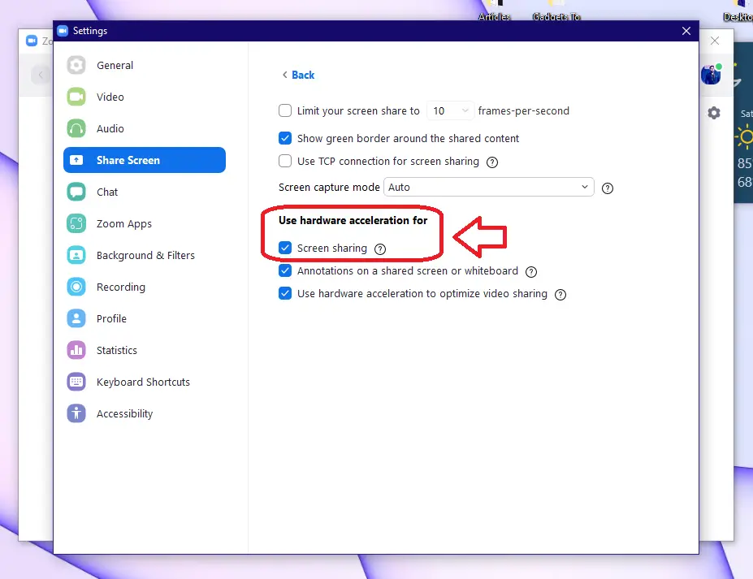
Task: Click the General gear icon in sidebar
Action: 76,65
